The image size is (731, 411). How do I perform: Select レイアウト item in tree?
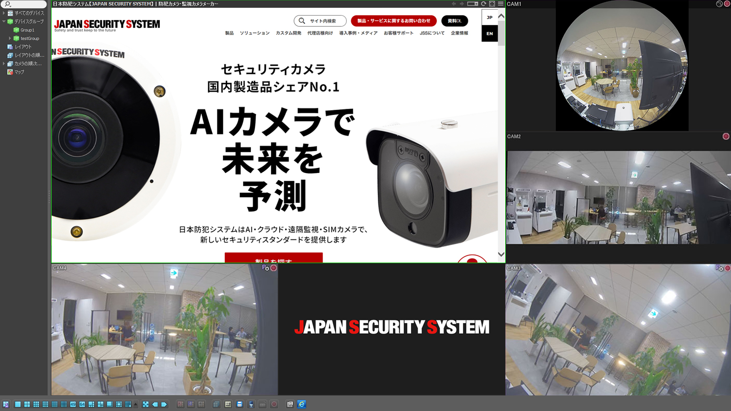click(20, 47)
